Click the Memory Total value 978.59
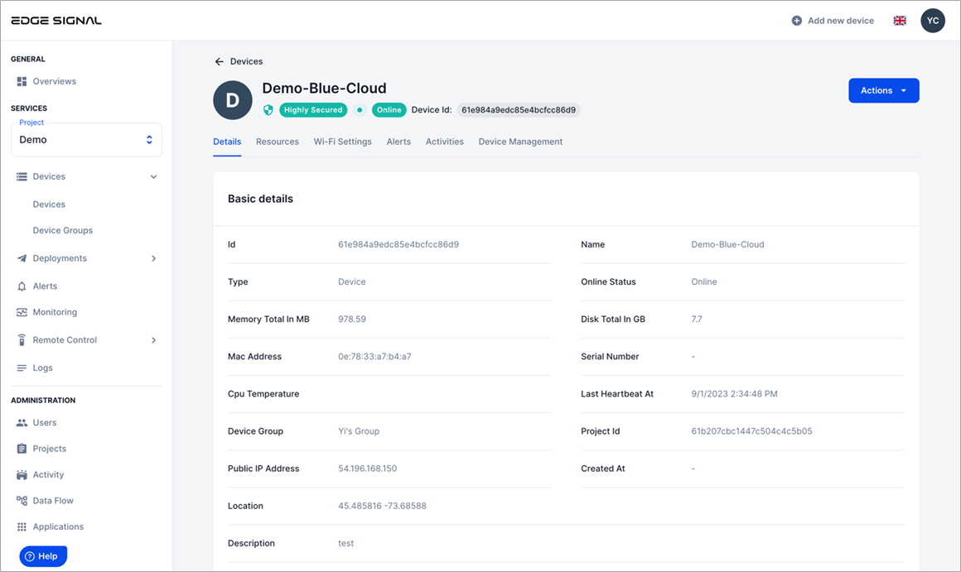The height and width of the screenshot is (572, 961). click(352, 319)
